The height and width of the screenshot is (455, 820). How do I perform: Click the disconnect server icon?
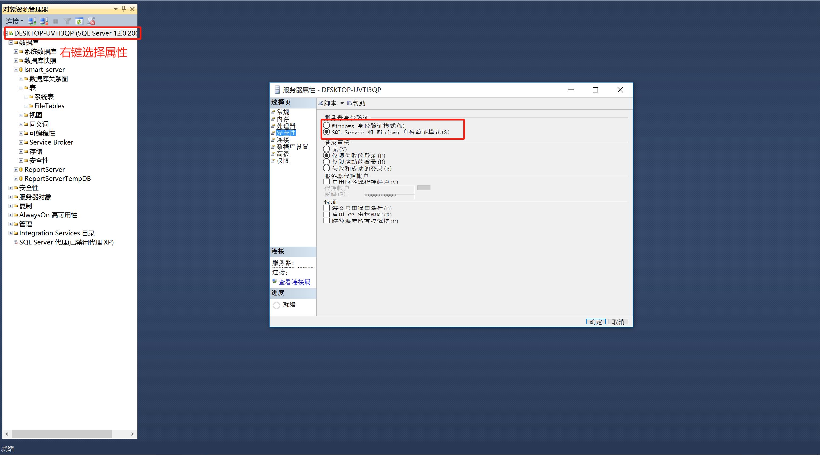[44, 21]
